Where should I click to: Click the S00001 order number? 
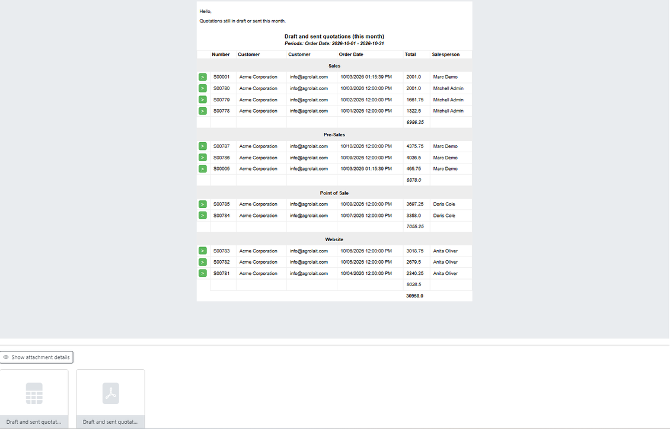click(221, 77)
